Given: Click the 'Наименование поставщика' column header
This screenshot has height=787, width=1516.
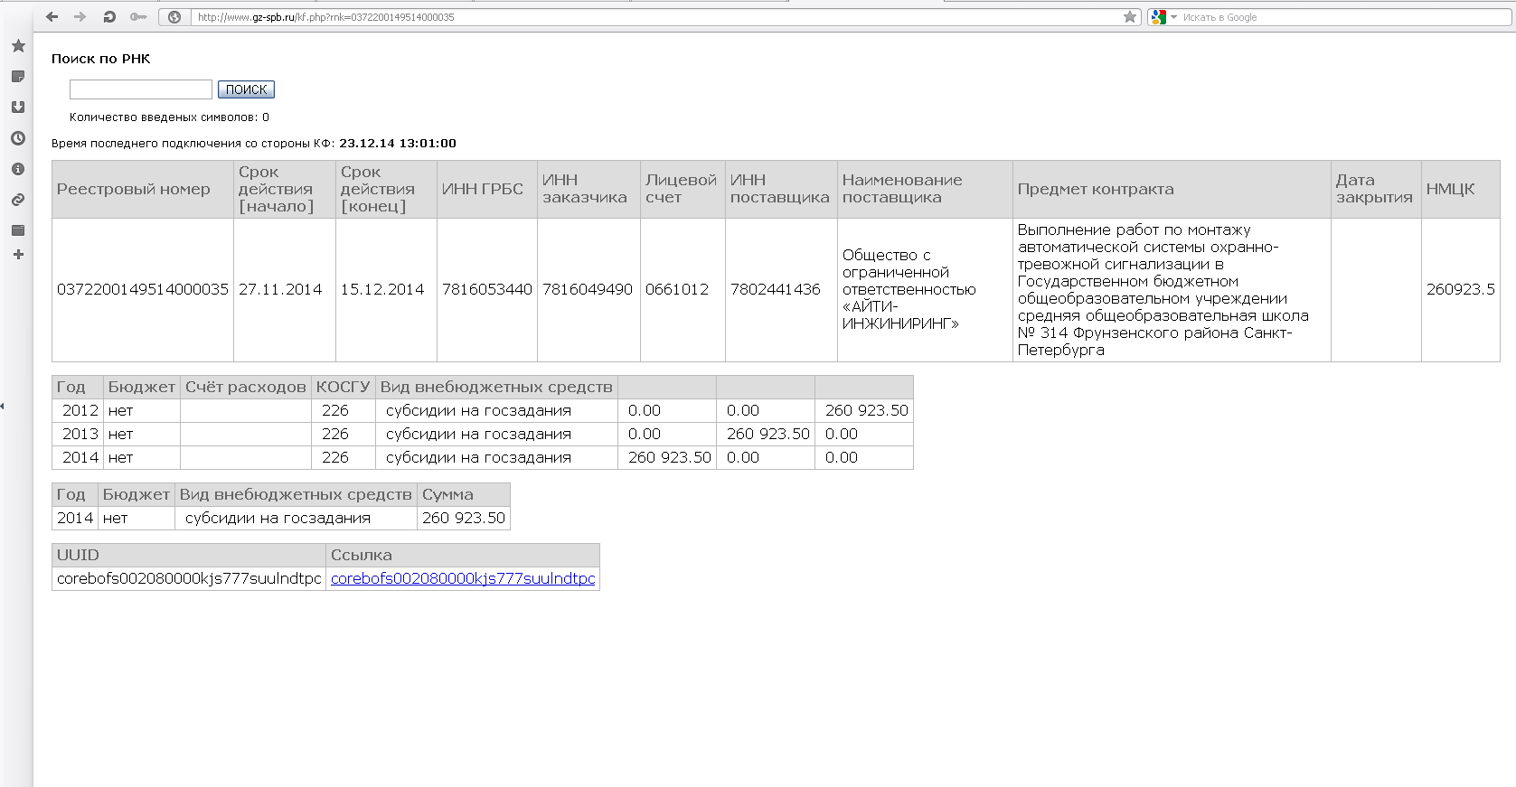Looking at the screenshot, I should click(x=925, y=189).
